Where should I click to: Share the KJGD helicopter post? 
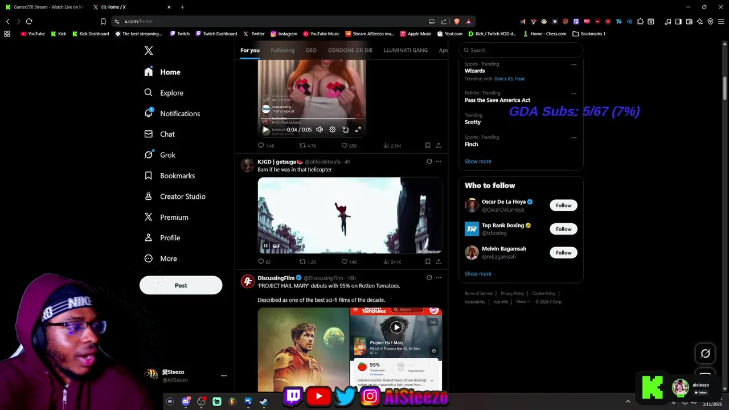[x=439, y=262]
